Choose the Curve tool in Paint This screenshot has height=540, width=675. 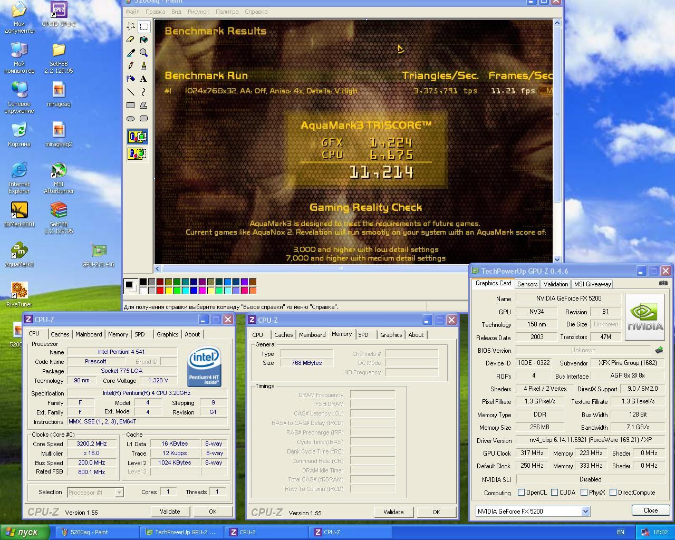[x=143, y=92]
